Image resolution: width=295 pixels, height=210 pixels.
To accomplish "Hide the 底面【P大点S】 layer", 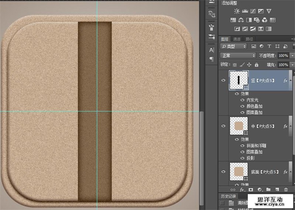I will [223, 172].
